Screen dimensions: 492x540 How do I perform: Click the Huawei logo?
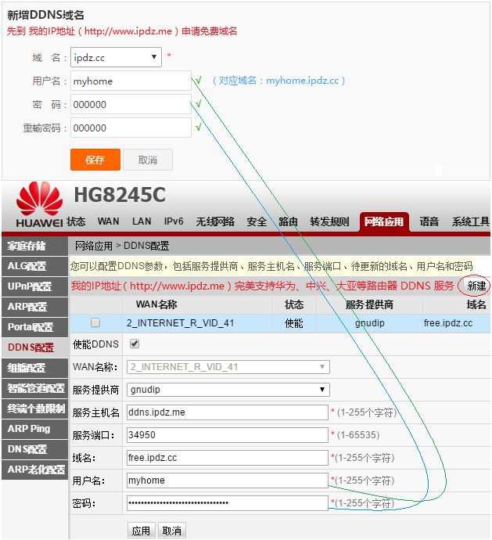(39, 204)
